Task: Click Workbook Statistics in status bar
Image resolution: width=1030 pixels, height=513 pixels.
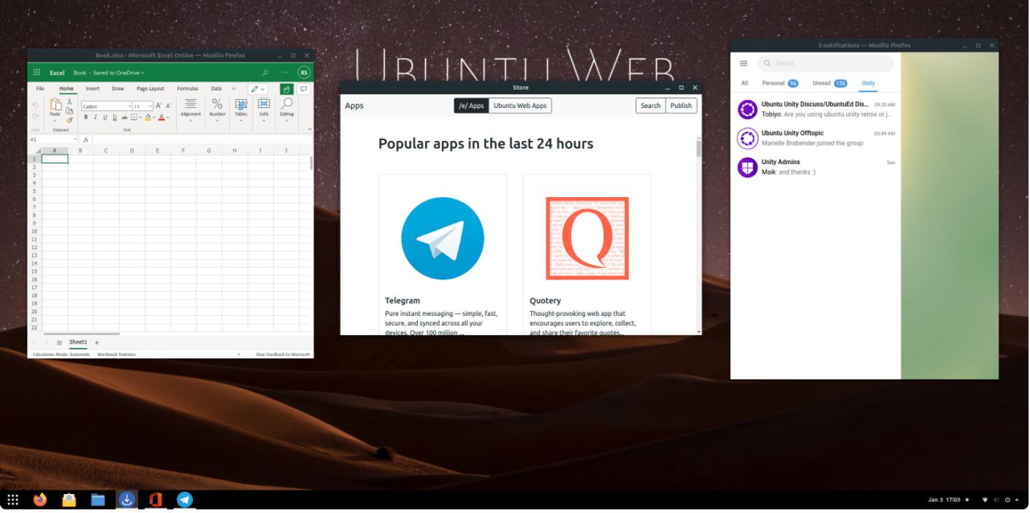Action: point(116,355)
